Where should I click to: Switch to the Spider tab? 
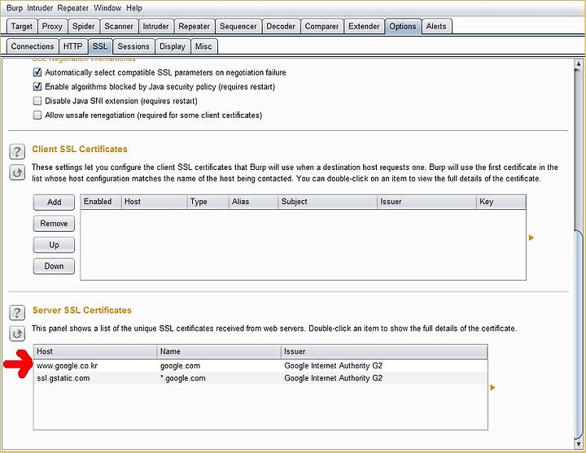pos(83,26)
